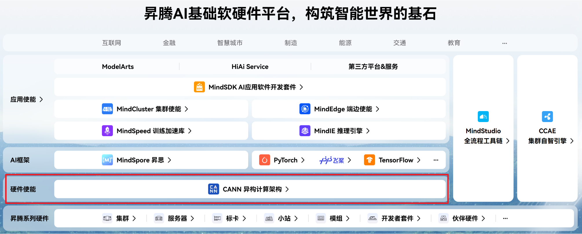Click the MindStudio toolchain icon
This screenshot has width=582, height=234.
pyautogui.click(x=483, y=117)
